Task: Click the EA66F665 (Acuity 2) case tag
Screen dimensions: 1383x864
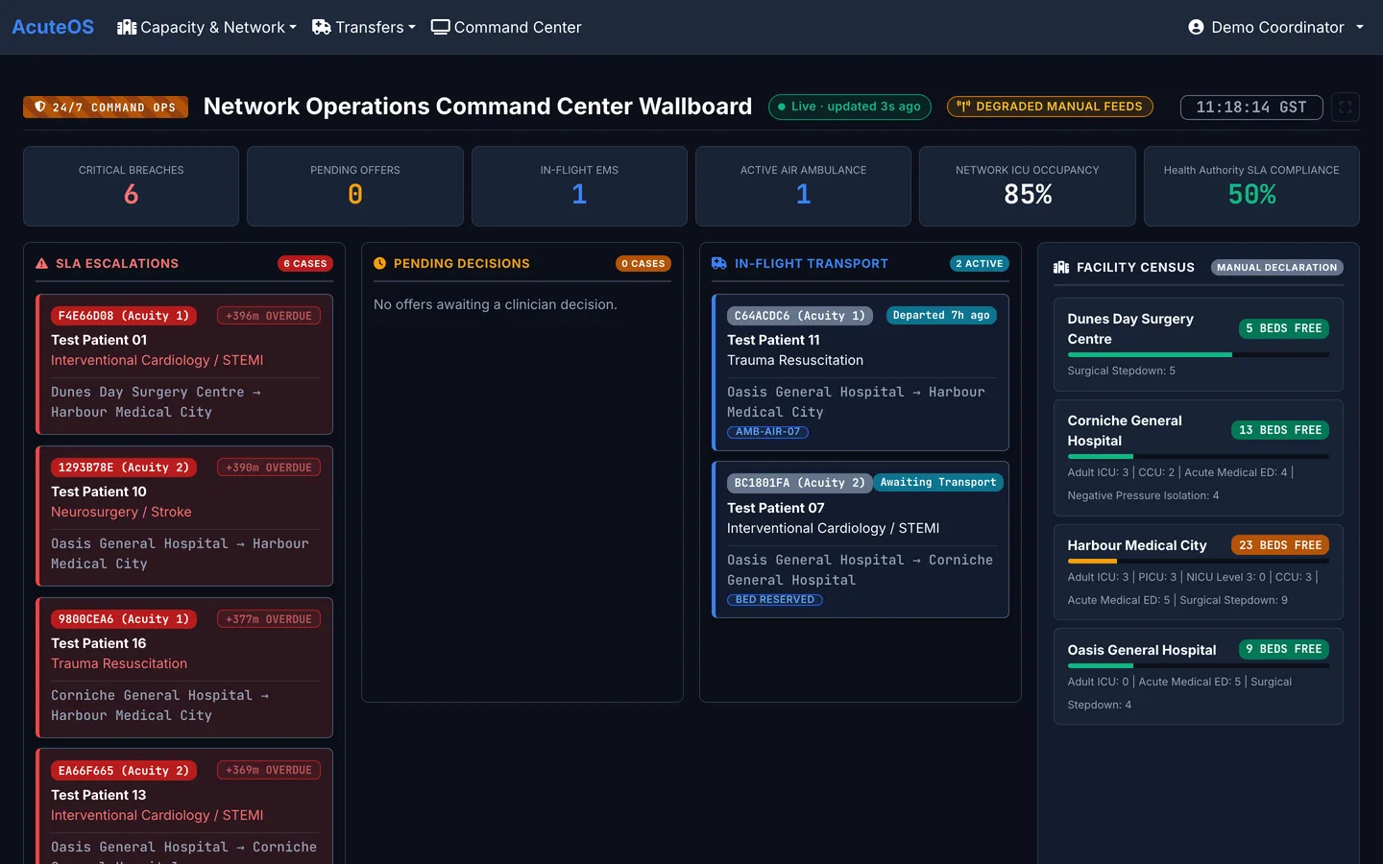Action: click(x=124, y=771)
